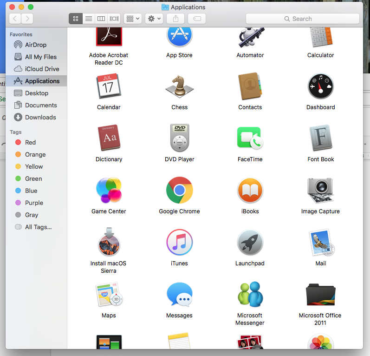Switch to list view mode
The image size is (370, 356).
(89, 19)
